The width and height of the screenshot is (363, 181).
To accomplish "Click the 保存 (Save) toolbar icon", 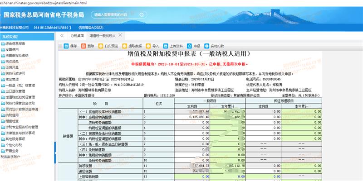I will [66, 46].
